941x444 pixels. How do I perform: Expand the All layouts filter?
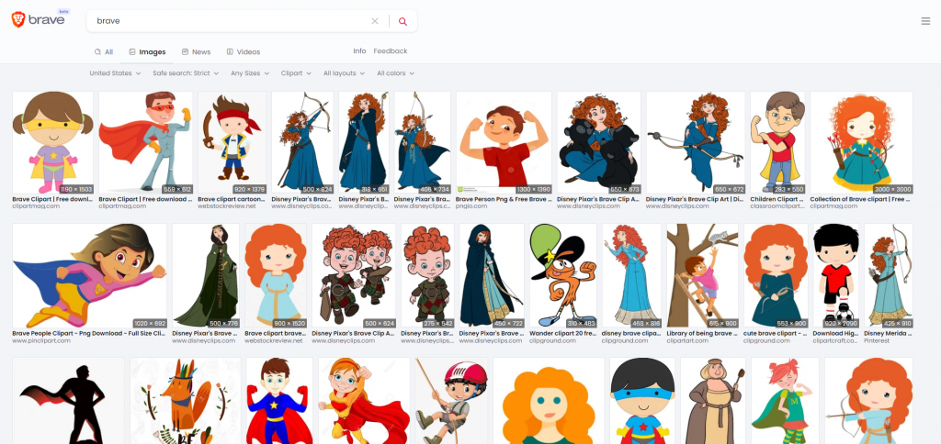click(344, 73)
